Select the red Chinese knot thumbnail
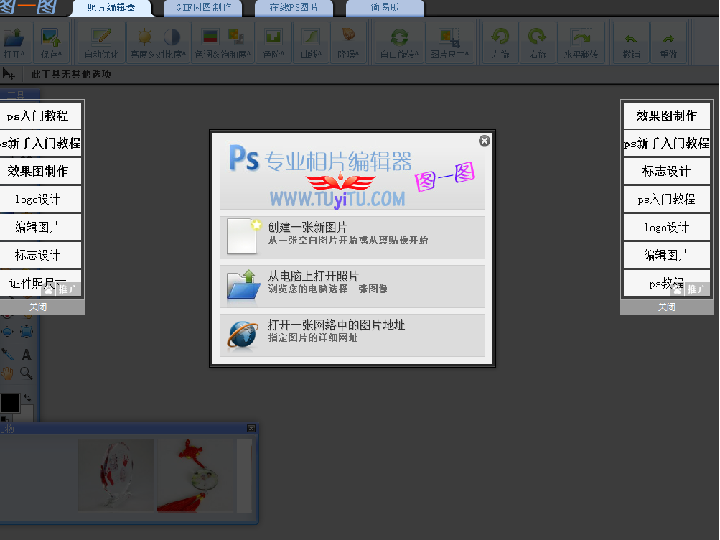 click(x=195, y=475)
